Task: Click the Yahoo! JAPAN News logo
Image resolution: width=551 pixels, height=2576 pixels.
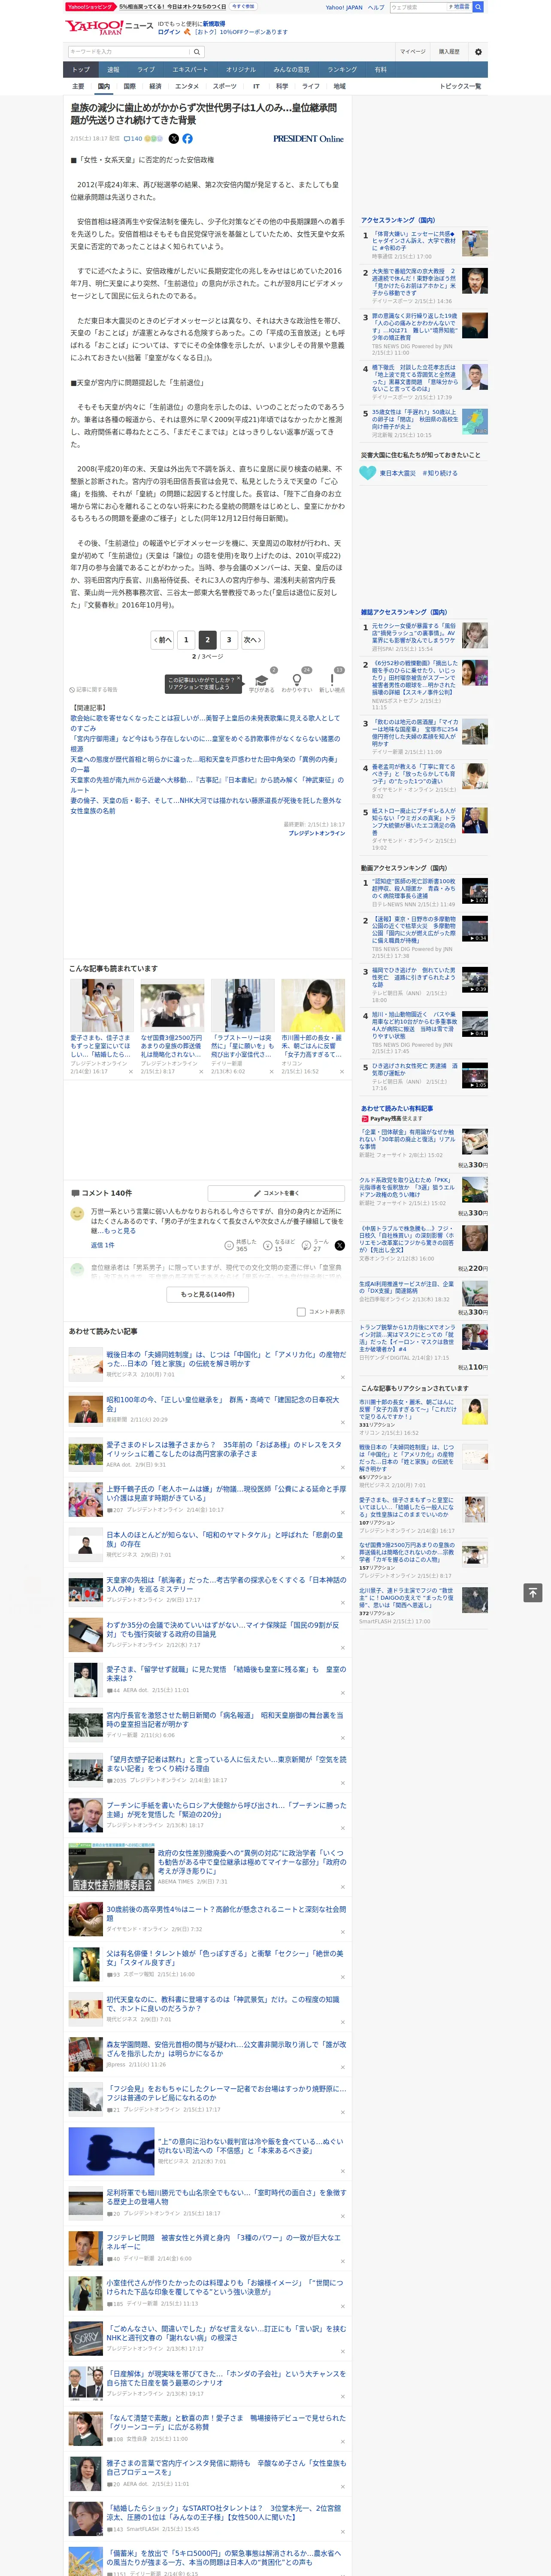Action: [109, 27]
